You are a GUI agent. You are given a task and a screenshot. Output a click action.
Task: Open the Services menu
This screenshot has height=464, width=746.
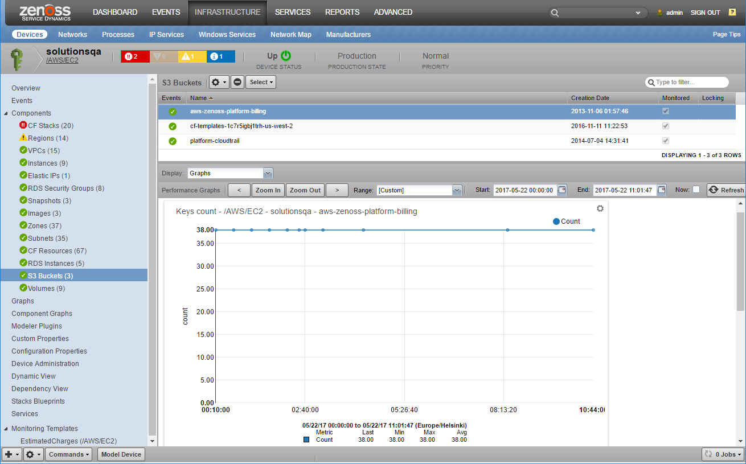[x=293, y=12]
